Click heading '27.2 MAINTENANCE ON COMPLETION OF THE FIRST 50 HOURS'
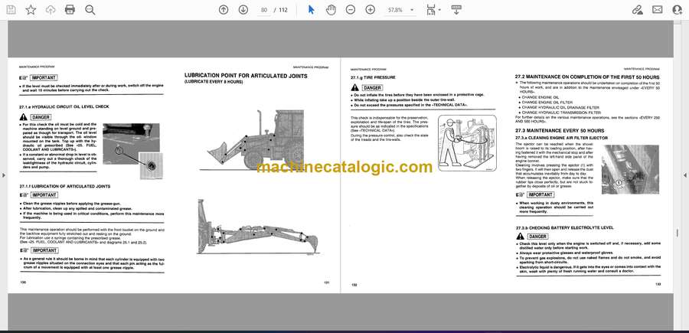This screenshot has height=333, width=689. coord(587,77)
